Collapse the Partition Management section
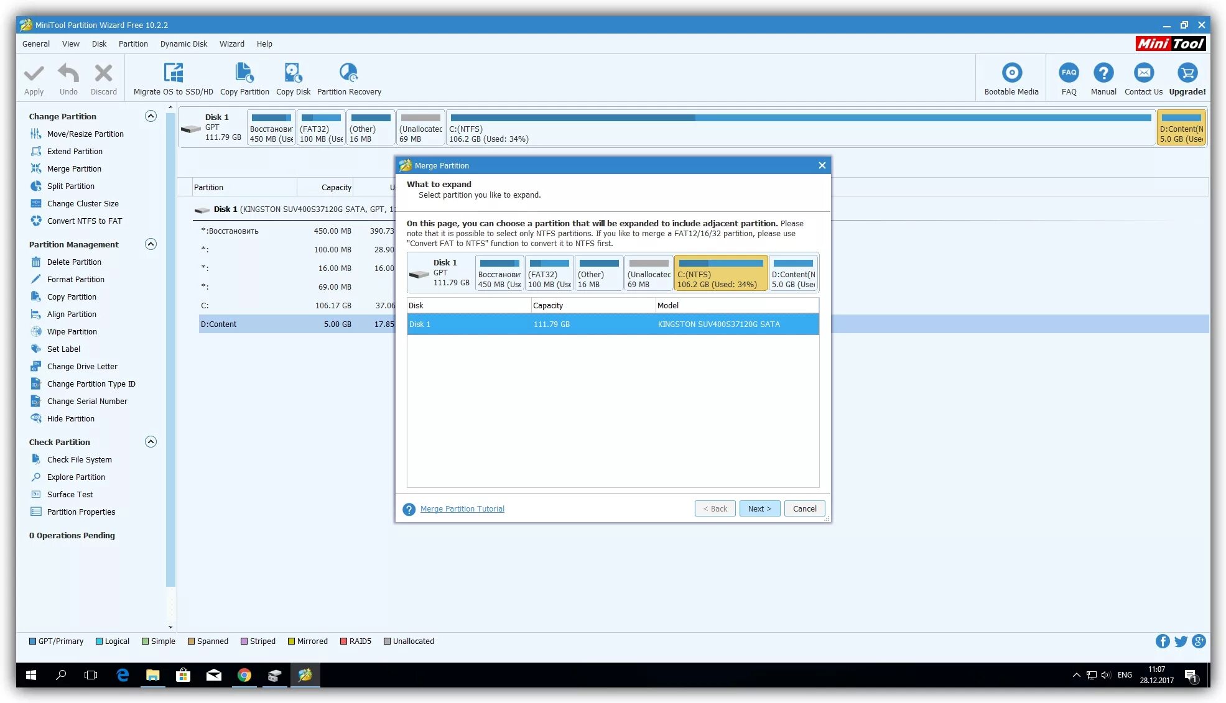The height and width of the screenshot is (703, 1226). (x=151, y=244)
